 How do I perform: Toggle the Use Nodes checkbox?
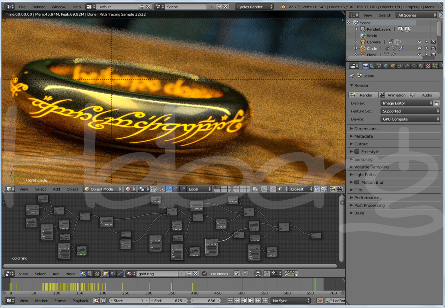[205, 274]
